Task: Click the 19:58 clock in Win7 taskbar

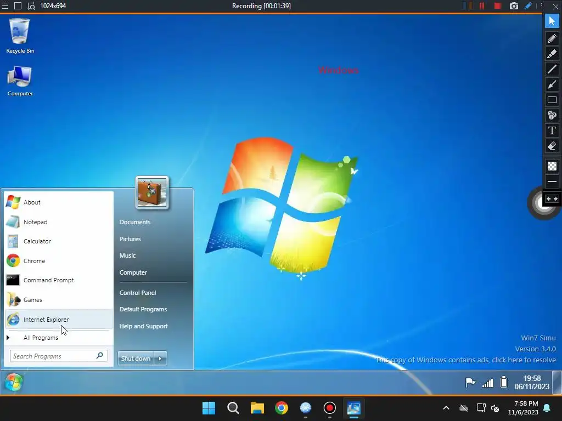Action: pyautogui.click(x=532, y=382)
